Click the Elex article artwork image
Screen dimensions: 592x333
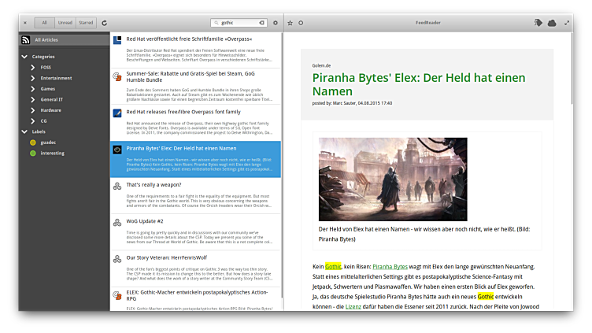tap(393, 179)
